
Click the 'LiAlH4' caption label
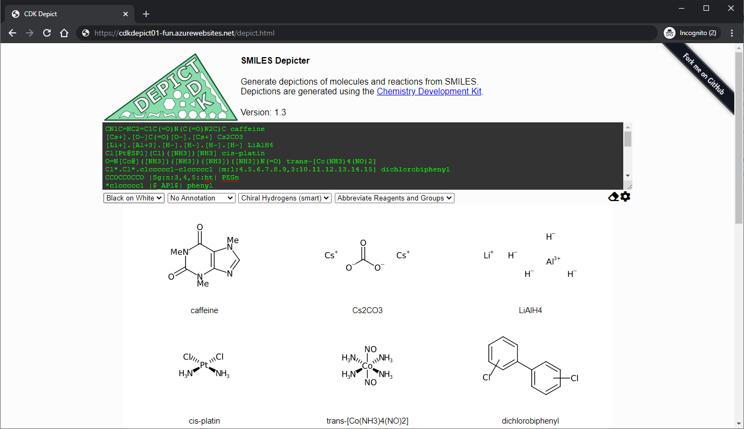531,310
